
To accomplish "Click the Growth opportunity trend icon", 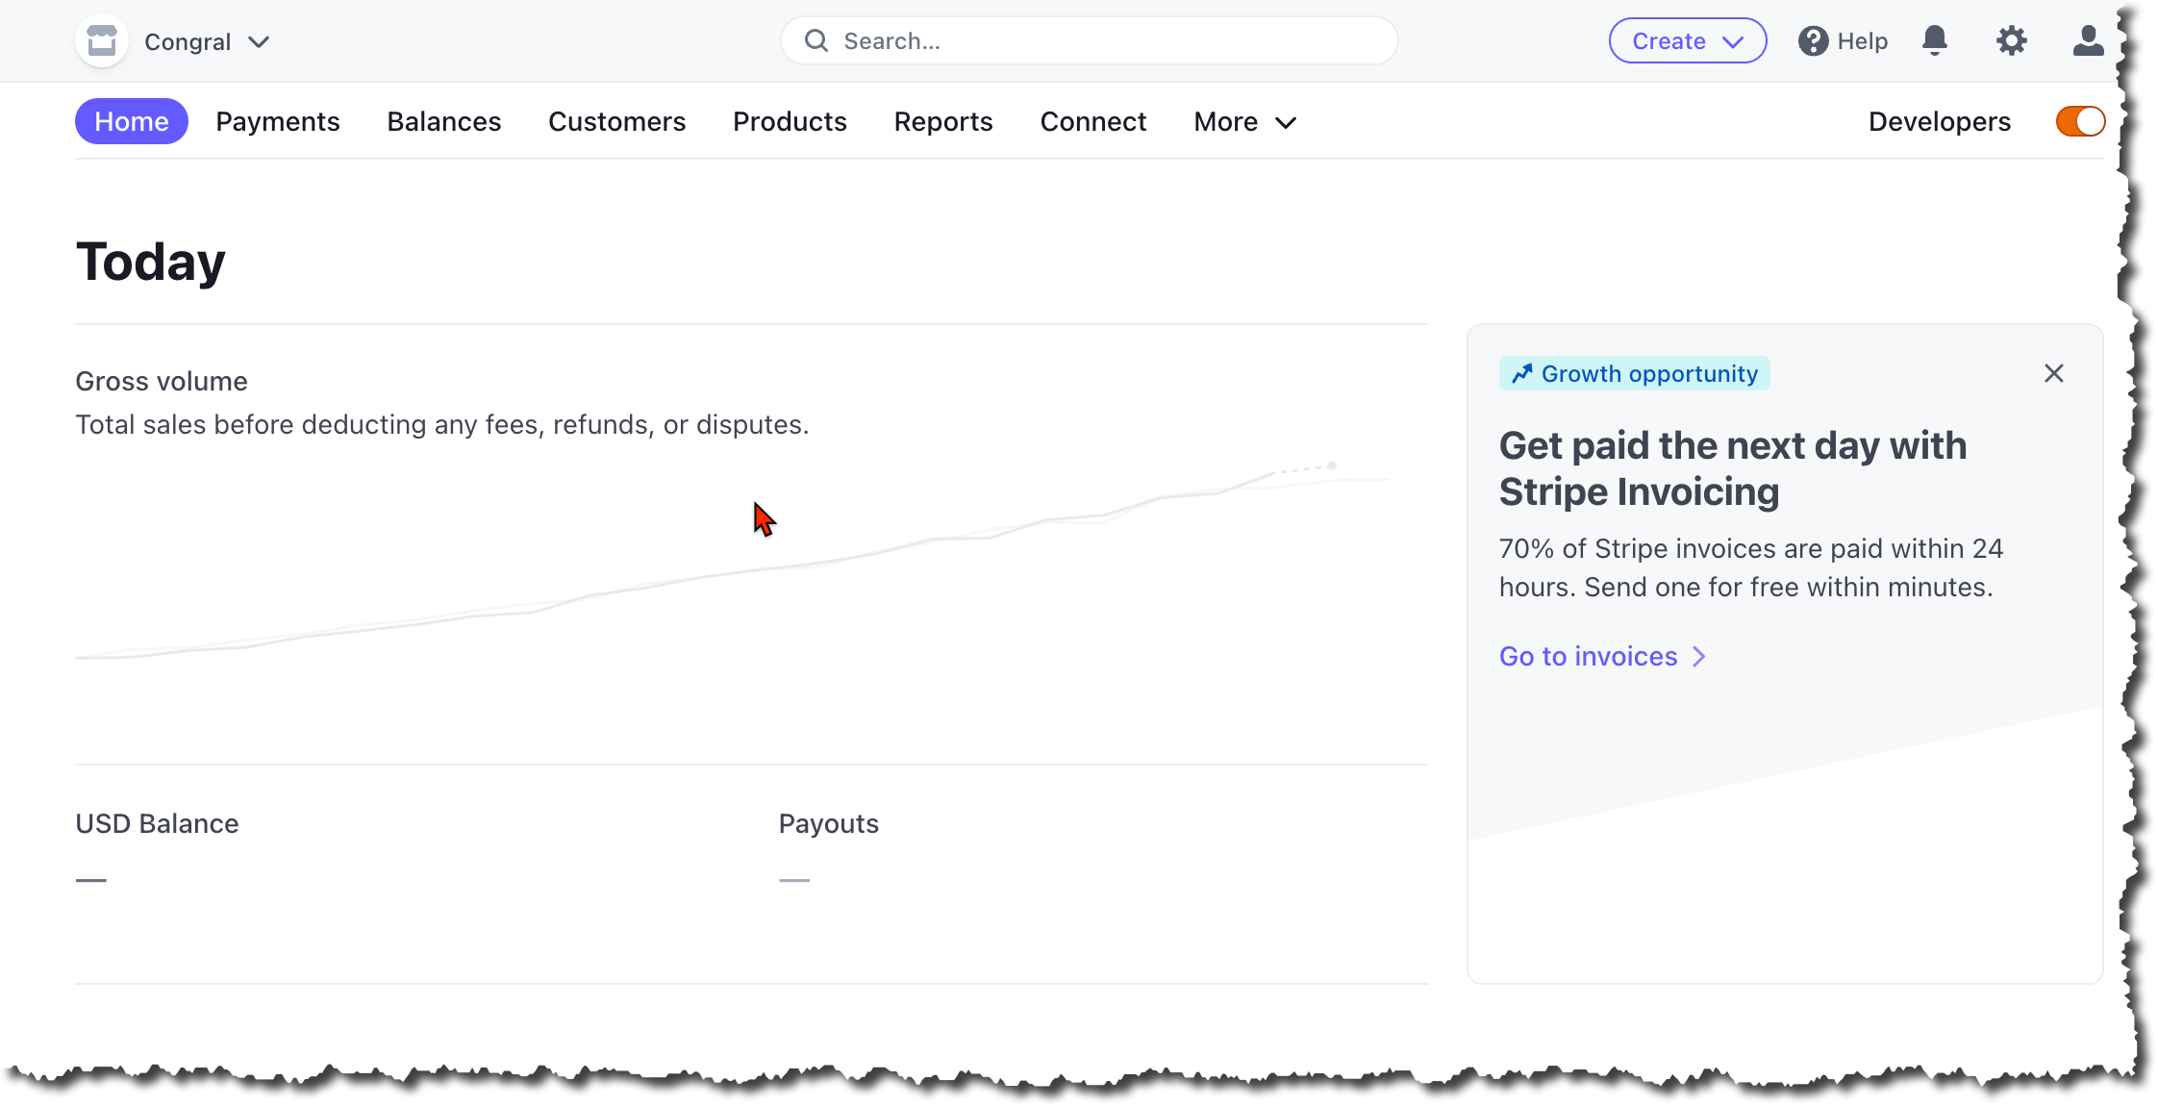I will [x=1522, y=373].
